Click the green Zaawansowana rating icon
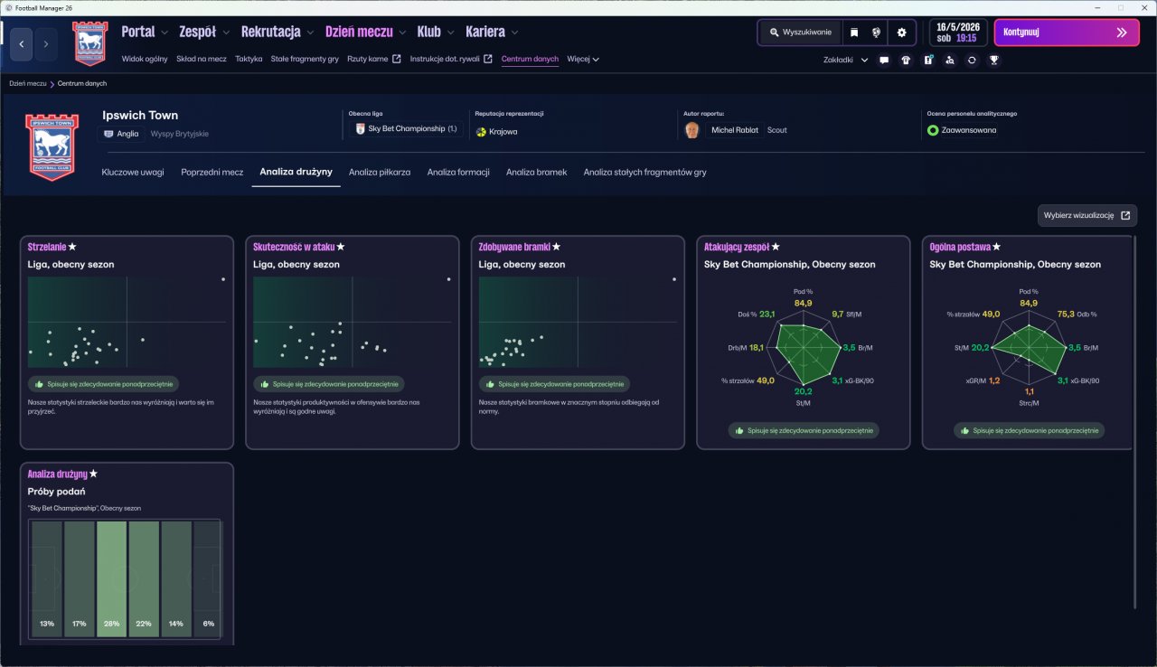Image resolution: width=1157 pixels, height=667 pixels. tap(933, 130)
